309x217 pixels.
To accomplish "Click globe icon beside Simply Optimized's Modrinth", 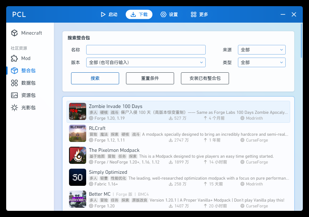I will coord(242,184).
